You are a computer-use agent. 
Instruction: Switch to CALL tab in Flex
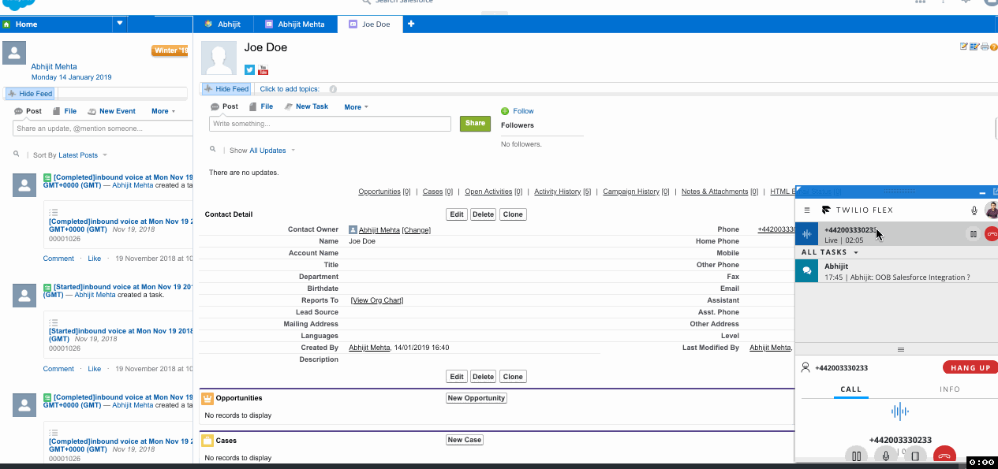click(x=851, y=389)
